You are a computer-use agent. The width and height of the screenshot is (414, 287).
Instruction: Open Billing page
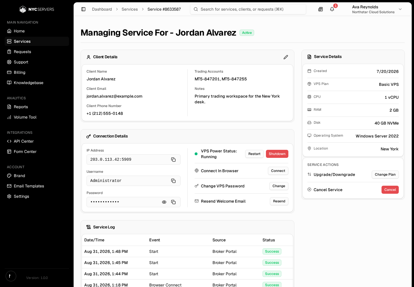coord(37,72)
